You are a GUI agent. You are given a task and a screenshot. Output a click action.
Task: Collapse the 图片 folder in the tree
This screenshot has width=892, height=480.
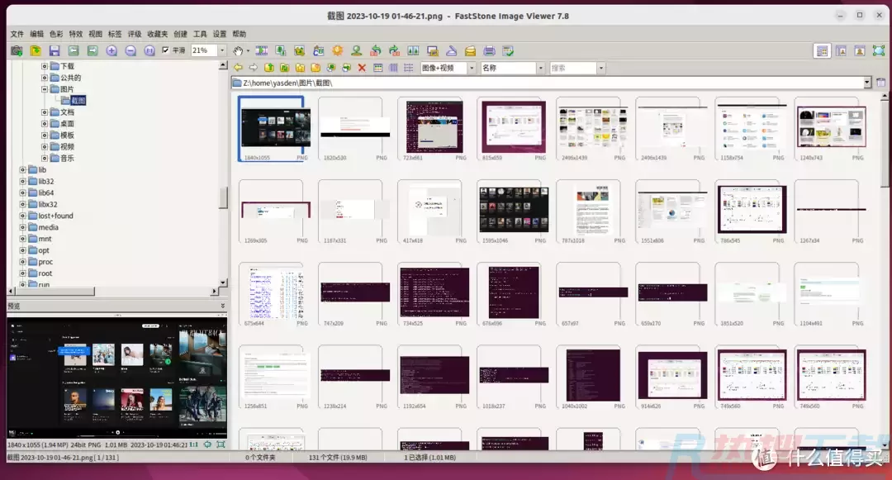tap(45, 89)
